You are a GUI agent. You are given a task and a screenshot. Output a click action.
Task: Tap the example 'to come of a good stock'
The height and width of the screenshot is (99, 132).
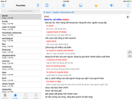57,72
